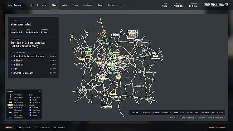Click the KHURJA city label on map

click(139, 86)
